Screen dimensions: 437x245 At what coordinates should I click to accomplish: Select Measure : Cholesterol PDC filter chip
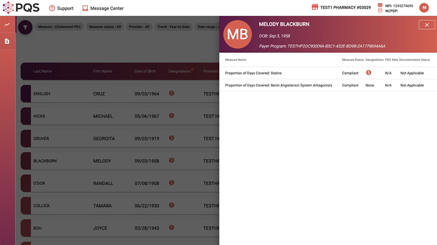pyautogui.click(x=60, y=27)
